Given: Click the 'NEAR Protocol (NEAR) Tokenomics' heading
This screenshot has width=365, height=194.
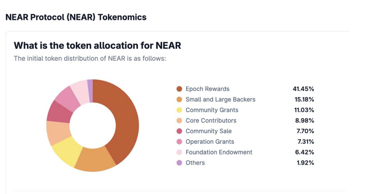Looking at the screenshot, I should pos(76,17).
